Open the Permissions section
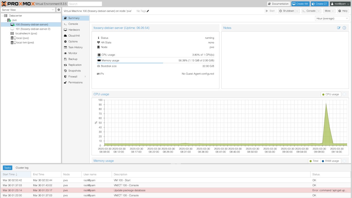Screen dimensions: 352x198 (76, 82)
